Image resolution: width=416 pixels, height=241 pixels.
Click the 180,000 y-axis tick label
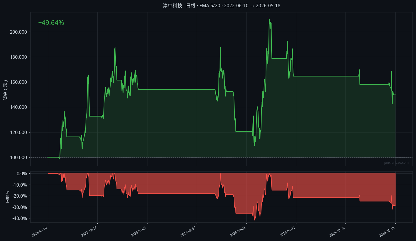(x=19, y=57)
